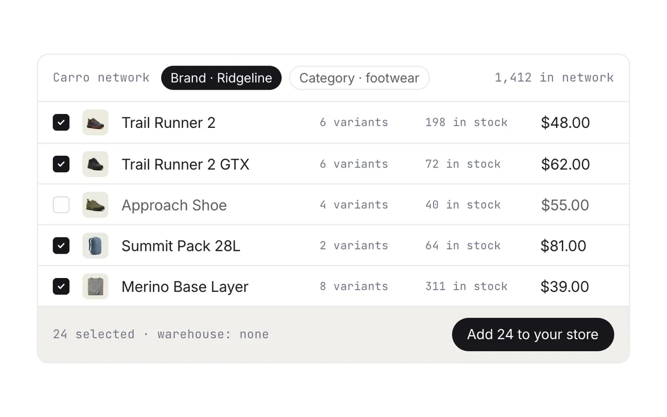Click the 8 variants cell for Merino Base Layer

pos(354,286)
